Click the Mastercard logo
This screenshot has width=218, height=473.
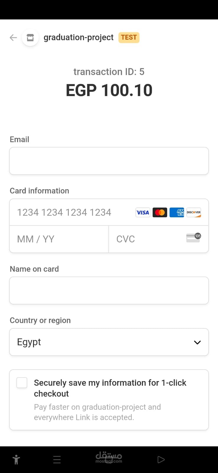160,212
